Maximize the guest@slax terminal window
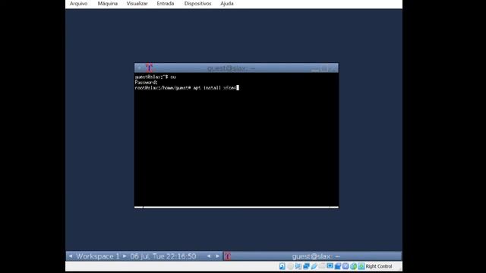 [324, 68]
